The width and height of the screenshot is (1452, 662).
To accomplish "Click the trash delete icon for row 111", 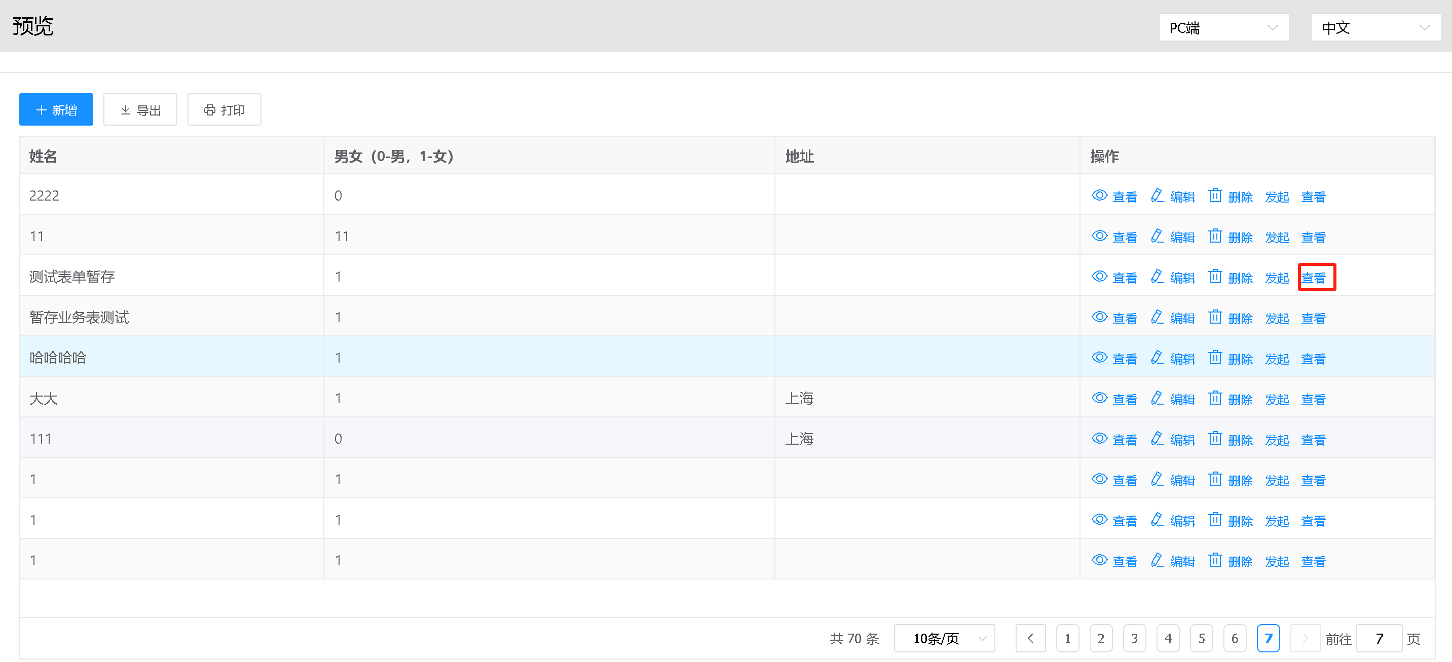I will coord(1215,438).
